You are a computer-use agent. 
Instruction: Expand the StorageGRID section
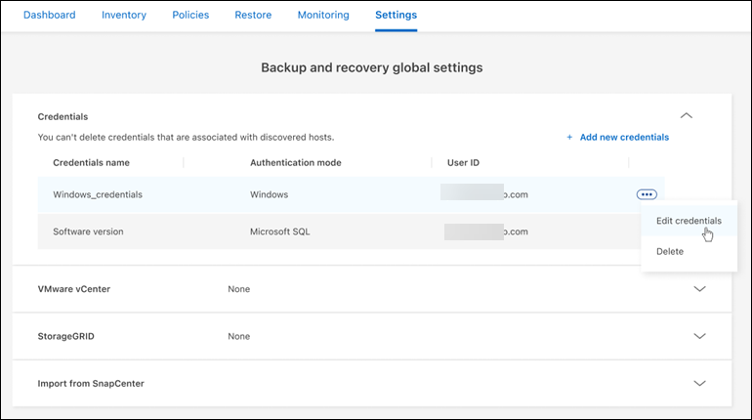(698, 336)
